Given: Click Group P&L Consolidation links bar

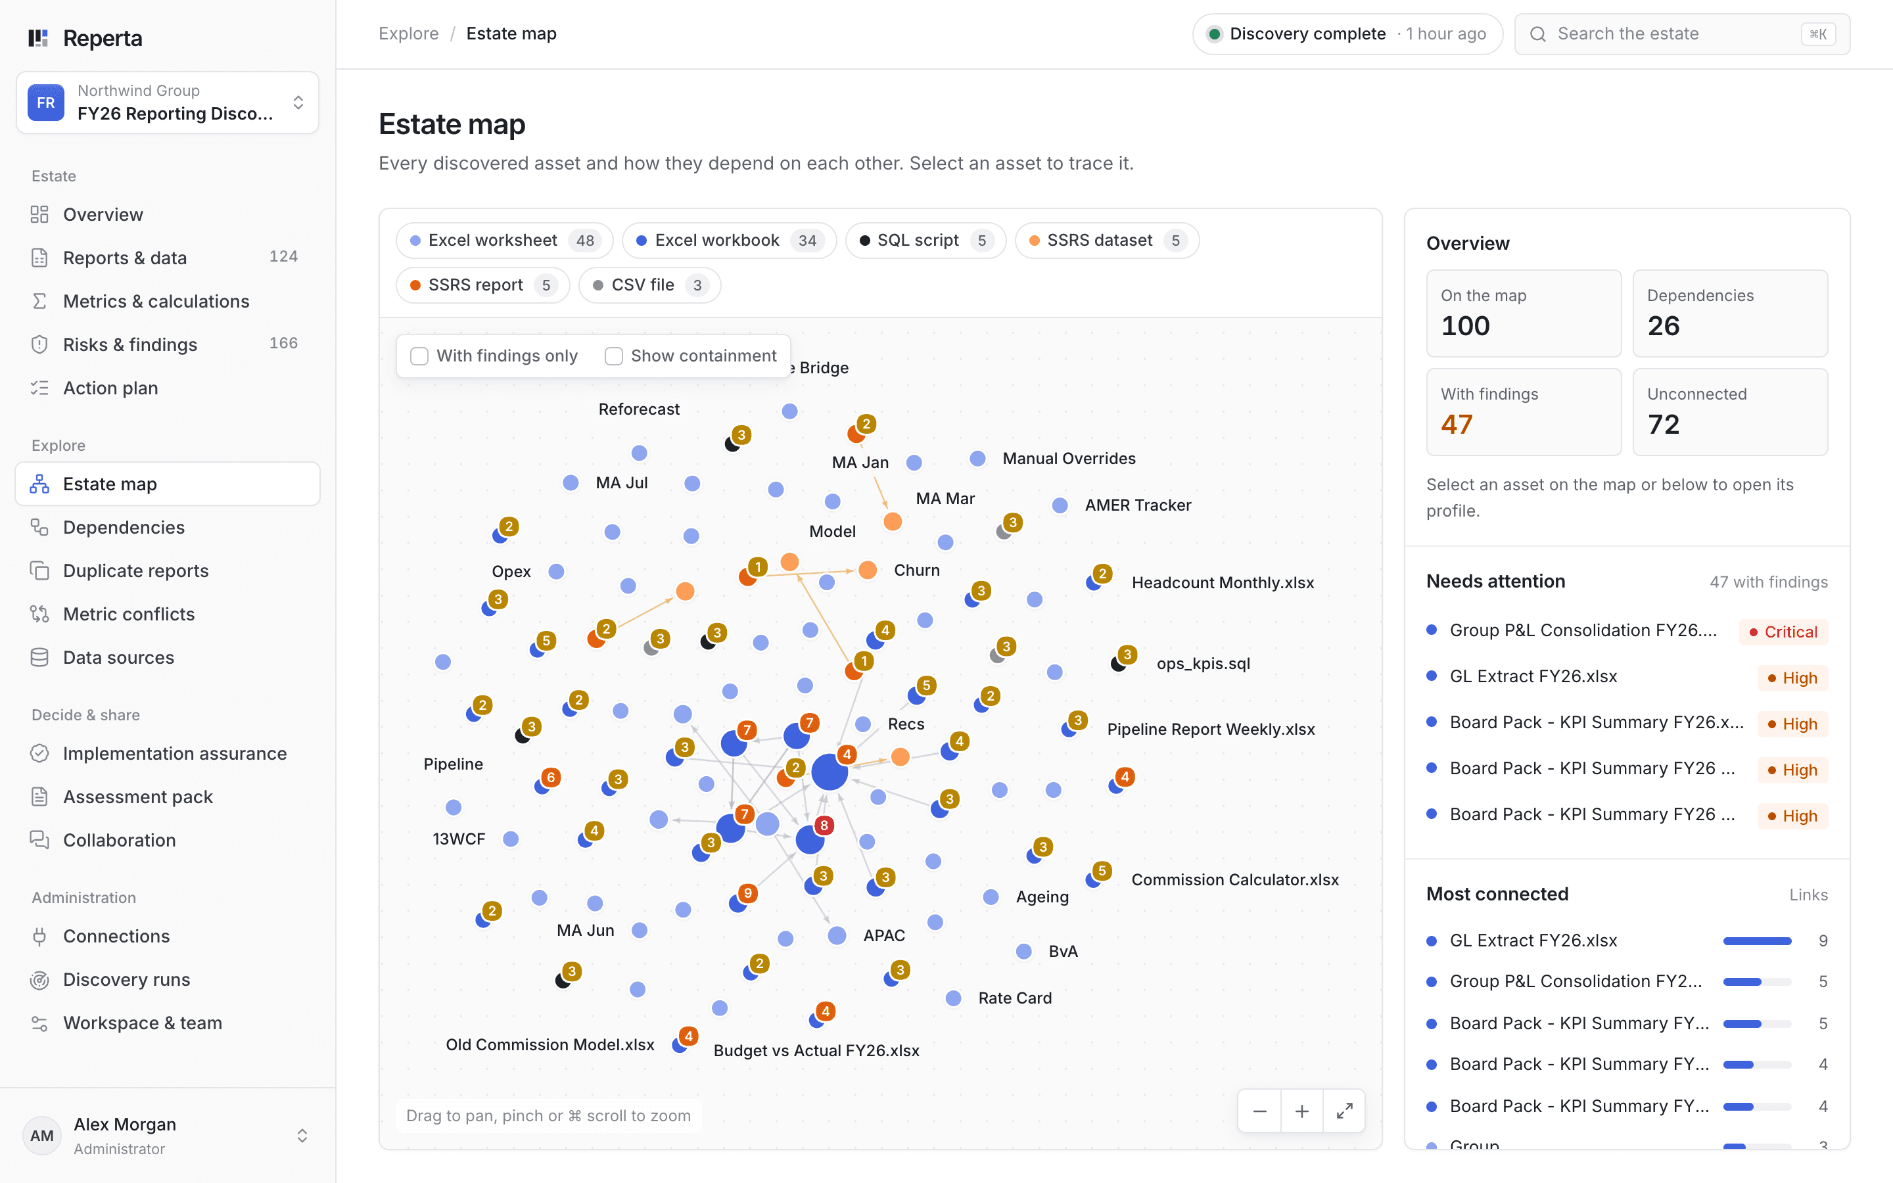Looking at the screenshot, I should pyautogui.click(x=1757, y=981).
